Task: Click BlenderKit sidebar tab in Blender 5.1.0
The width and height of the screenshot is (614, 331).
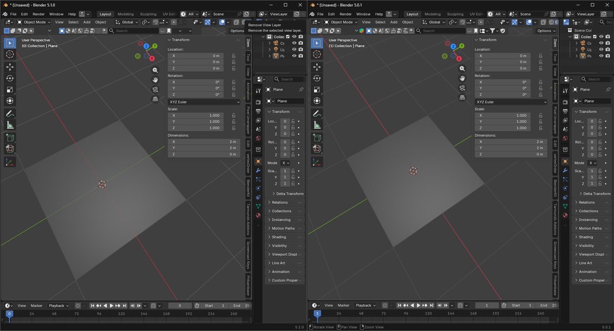Action: [248, 188]
